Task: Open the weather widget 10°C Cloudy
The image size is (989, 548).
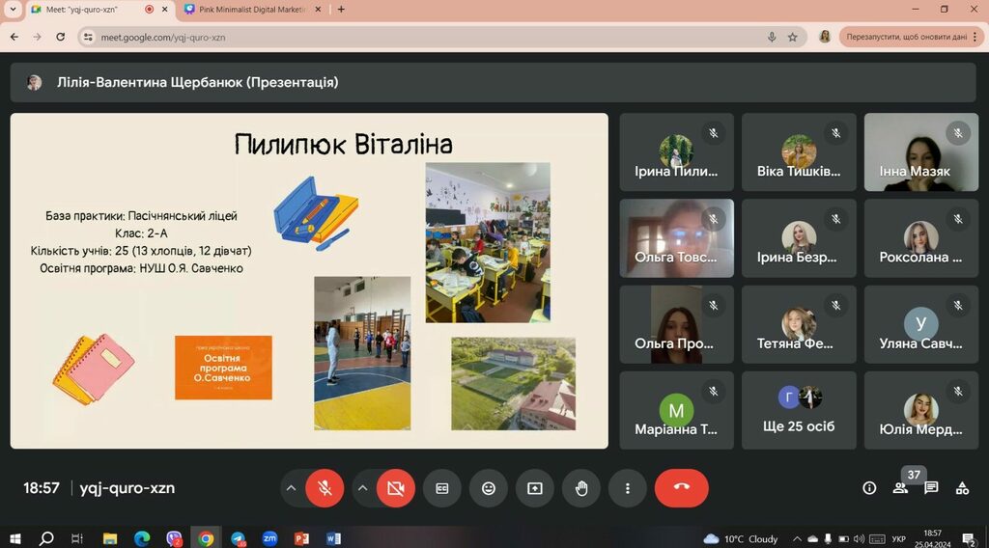Action: tap(741, 539)
